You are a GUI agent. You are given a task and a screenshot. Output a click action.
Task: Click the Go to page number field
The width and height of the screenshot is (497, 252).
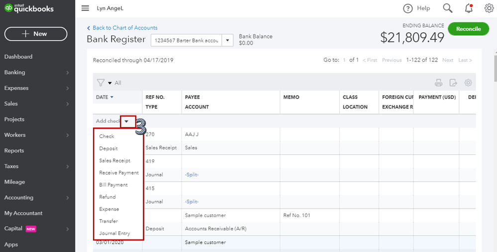coord(344,60)
